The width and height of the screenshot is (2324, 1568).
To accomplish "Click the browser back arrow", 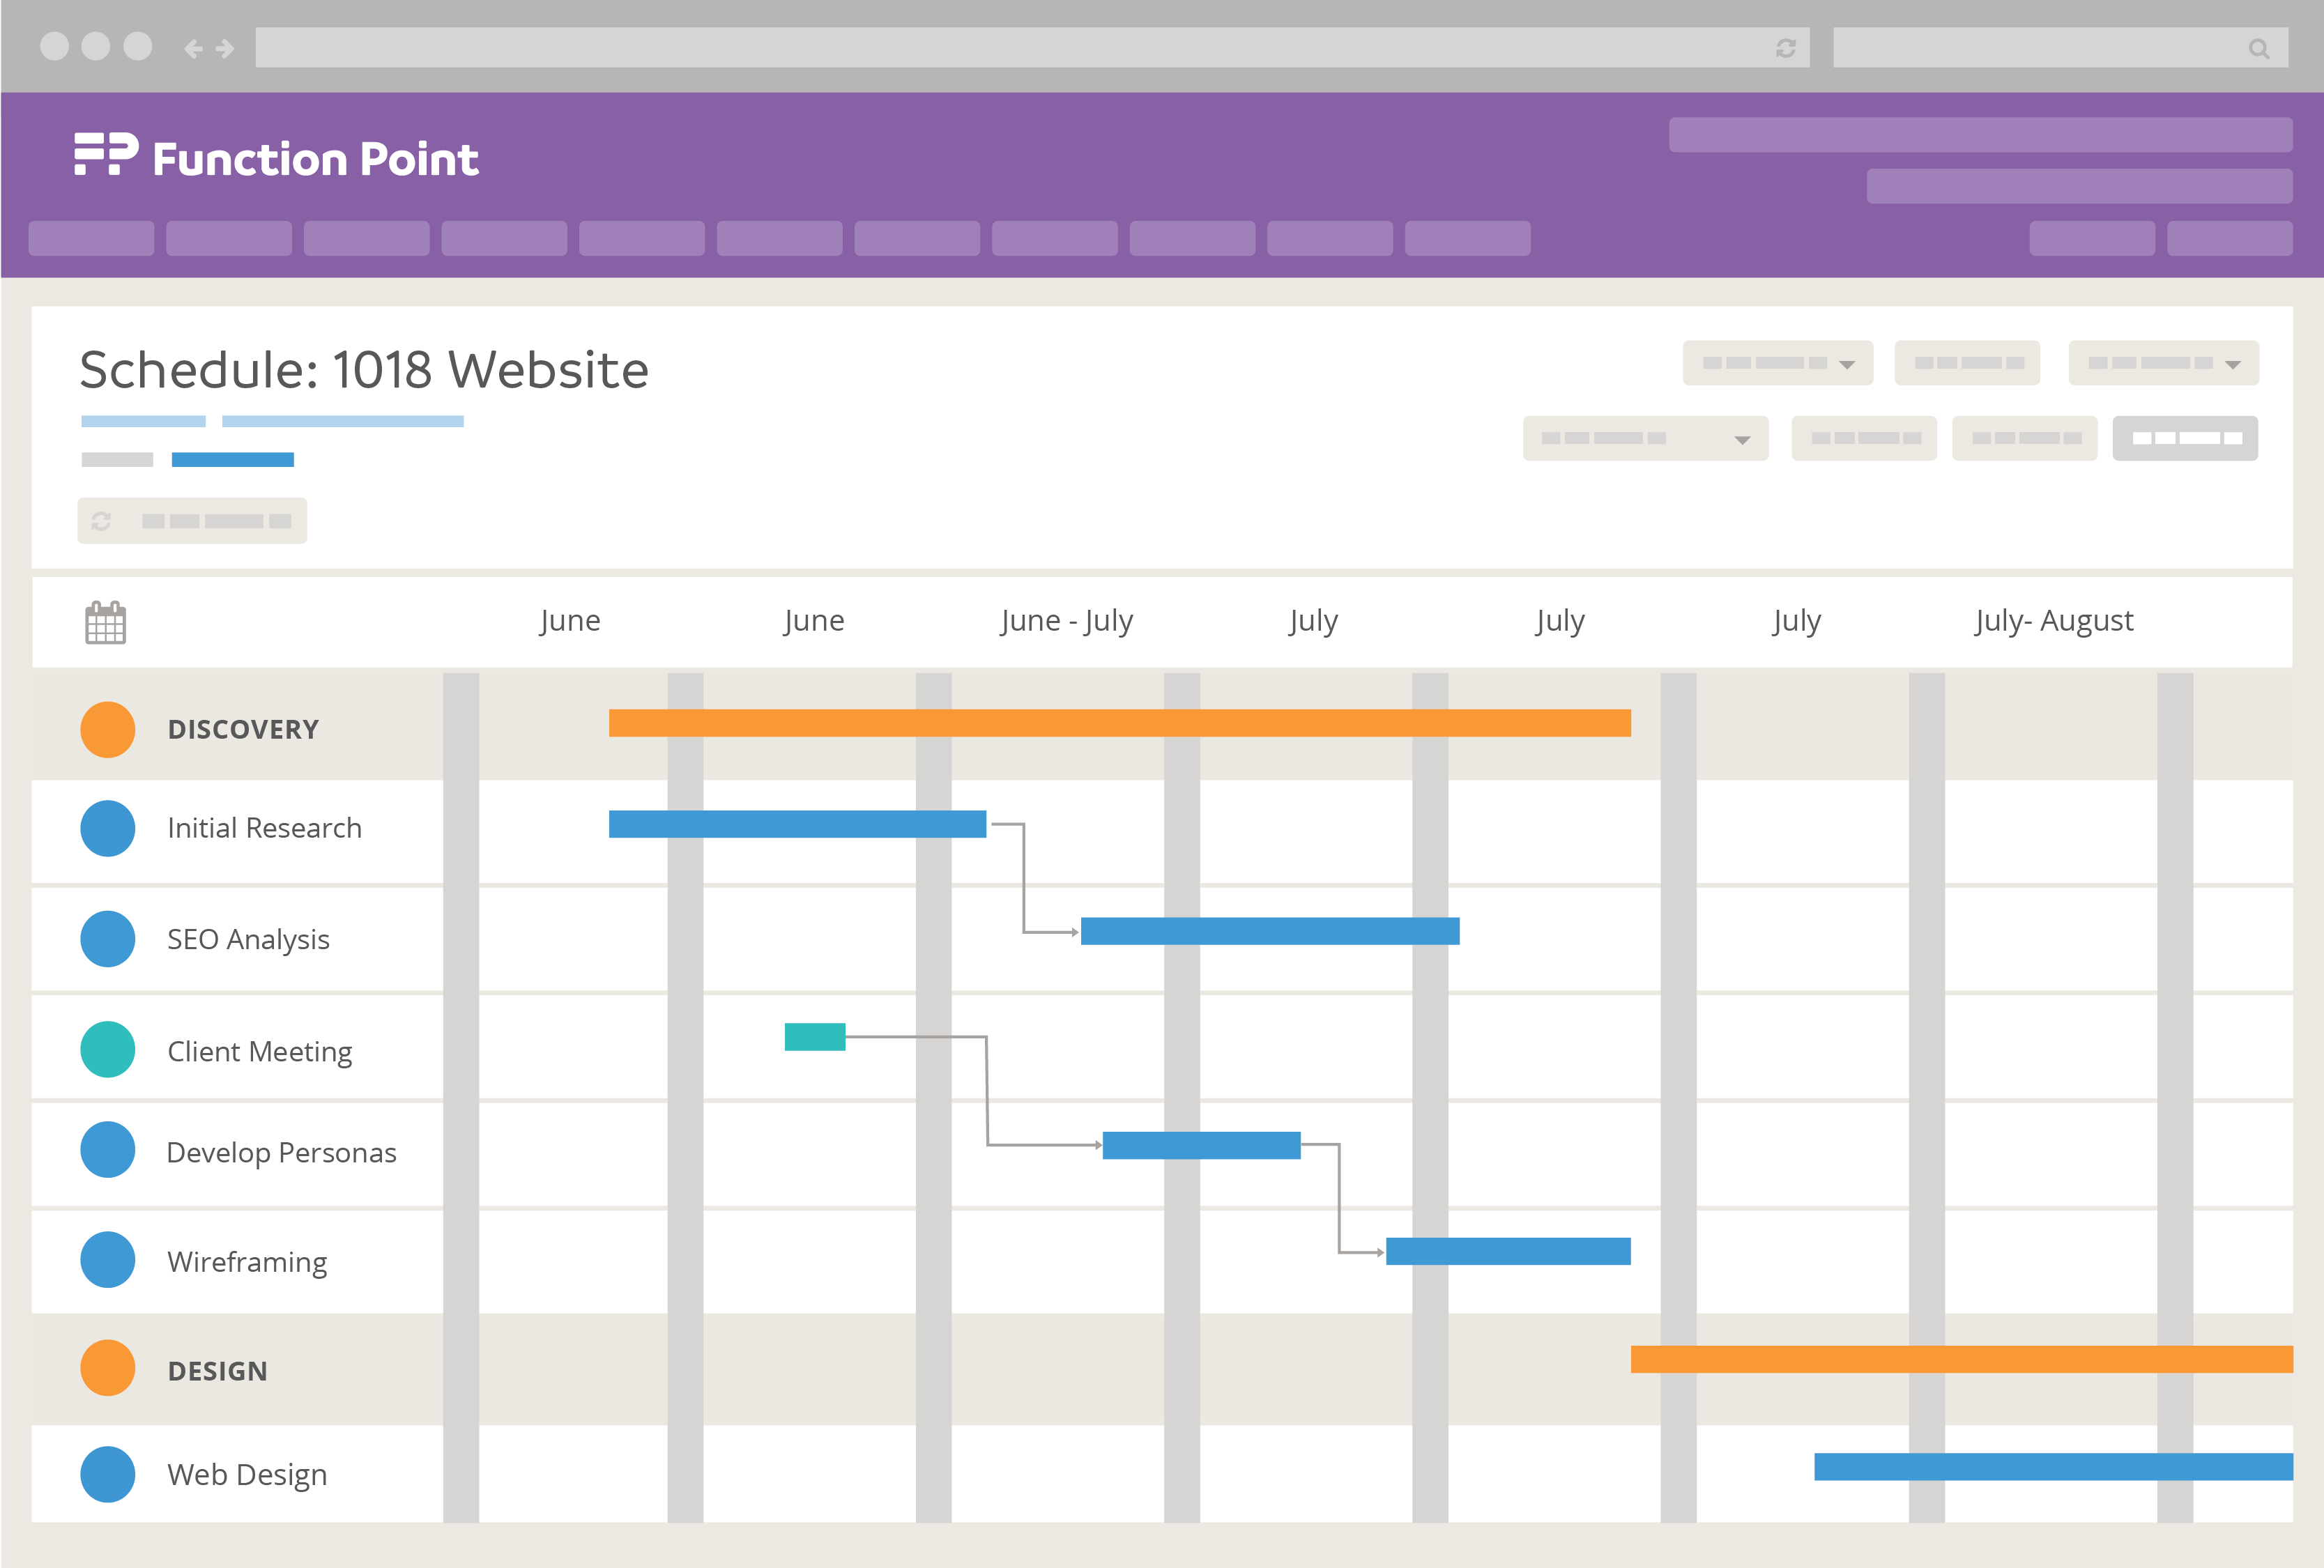I will point(193,48).
